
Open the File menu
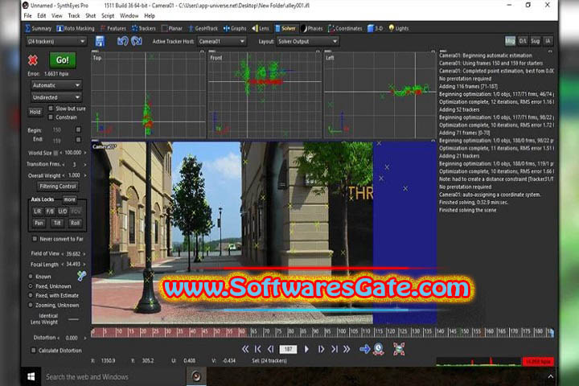(x=27, y=16)
